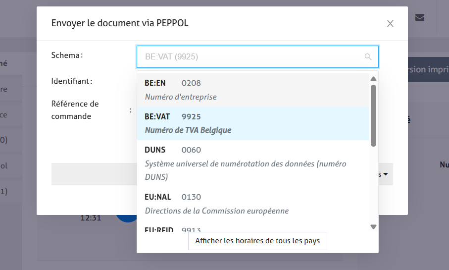The height and width of the screenshot is (270, 449).
Task: Click the Référence de commande label
Action: click(x=75, y=110)
